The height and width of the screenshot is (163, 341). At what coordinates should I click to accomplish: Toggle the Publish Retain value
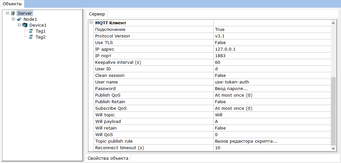click(x=220, y=102)
